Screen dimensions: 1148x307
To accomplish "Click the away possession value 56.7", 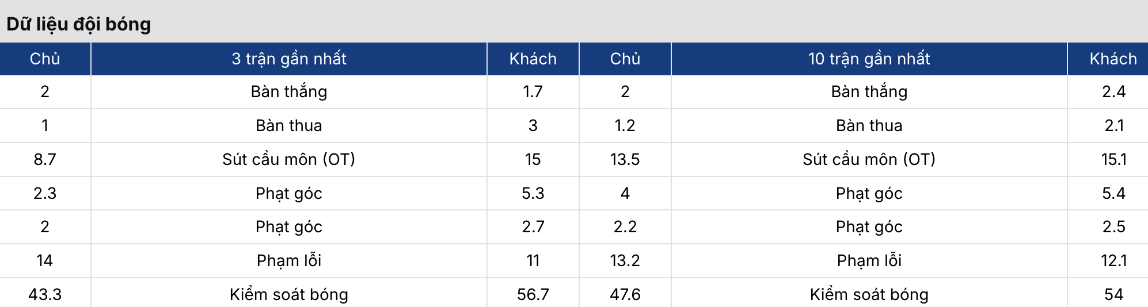I will (x=533, y=294).
